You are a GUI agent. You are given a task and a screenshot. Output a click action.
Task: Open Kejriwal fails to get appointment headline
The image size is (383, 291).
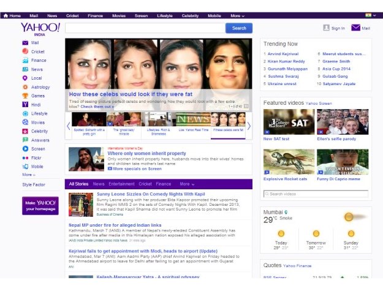[143, 251]
